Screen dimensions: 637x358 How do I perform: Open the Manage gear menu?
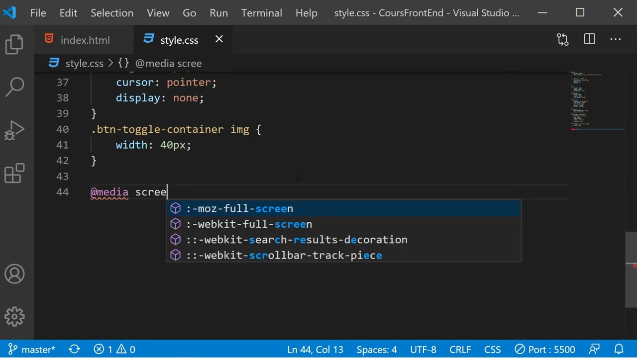pos(14,316)
